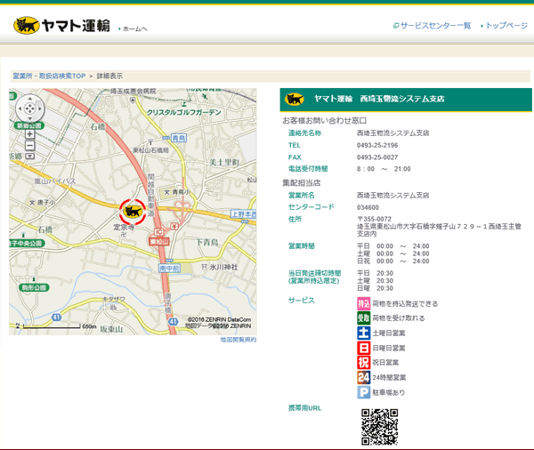This screenshot has width=534, height=450.
Task: Click the red 祝 holiday service icon
Action: point(363,363)
